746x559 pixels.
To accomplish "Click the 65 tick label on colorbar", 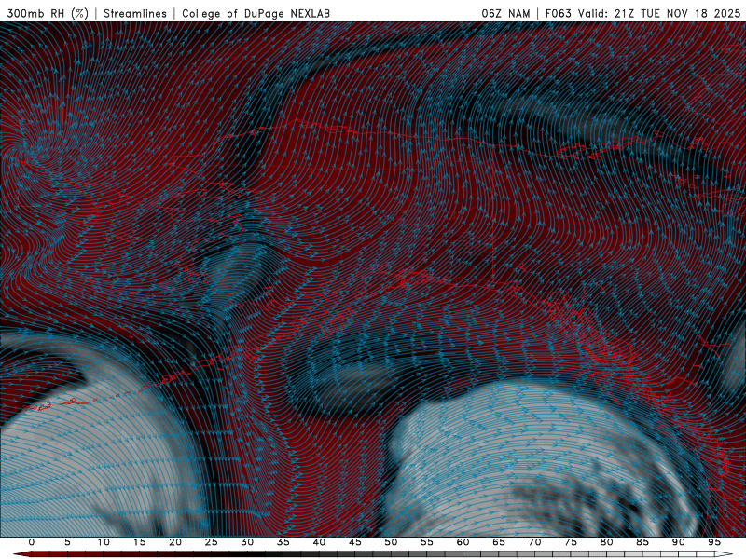I will point(499,542).
